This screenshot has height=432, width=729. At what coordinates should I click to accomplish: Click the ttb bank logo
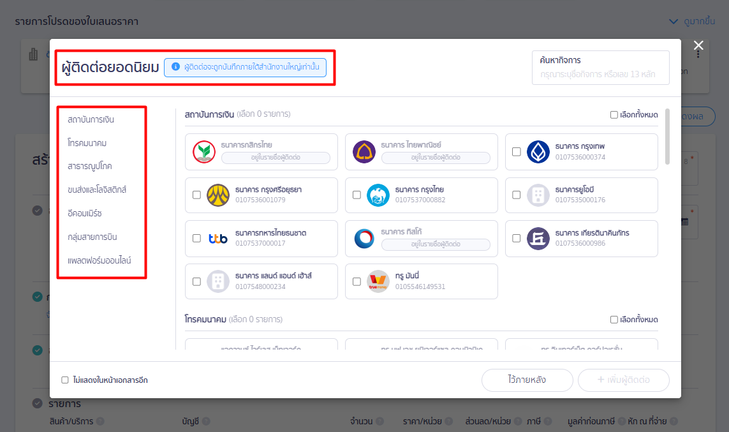coord(218,239)
